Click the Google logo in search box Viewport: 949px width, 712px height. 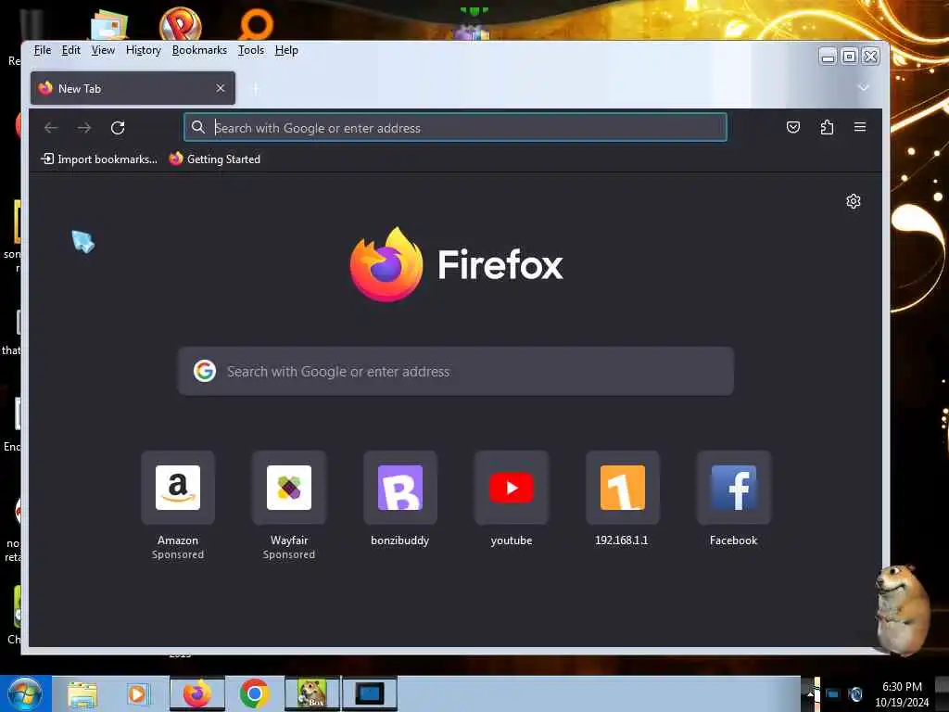click(x=205, y=371)
